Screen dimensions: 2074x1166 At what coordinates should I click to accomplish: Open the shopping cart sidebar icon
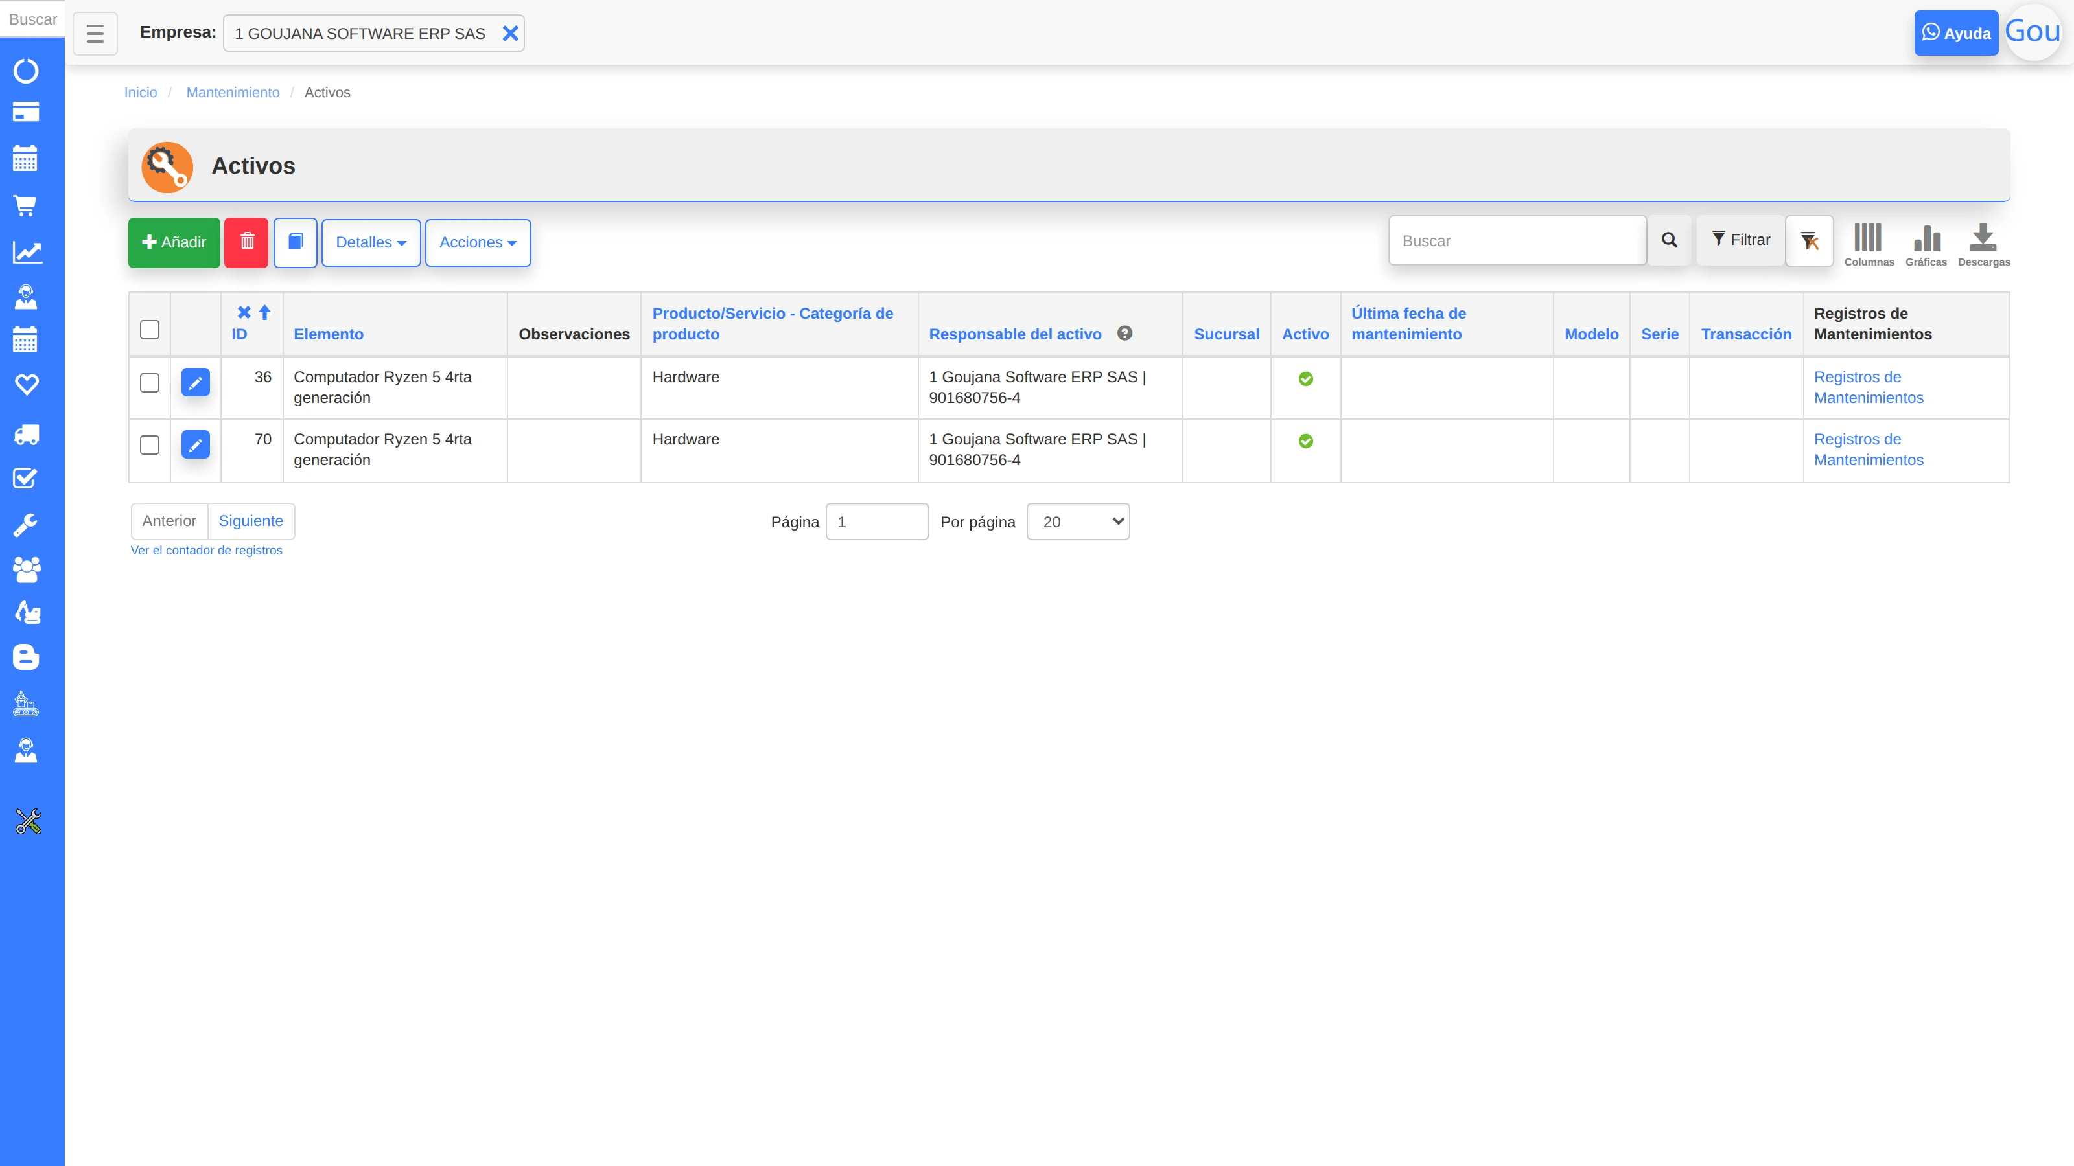26,206
